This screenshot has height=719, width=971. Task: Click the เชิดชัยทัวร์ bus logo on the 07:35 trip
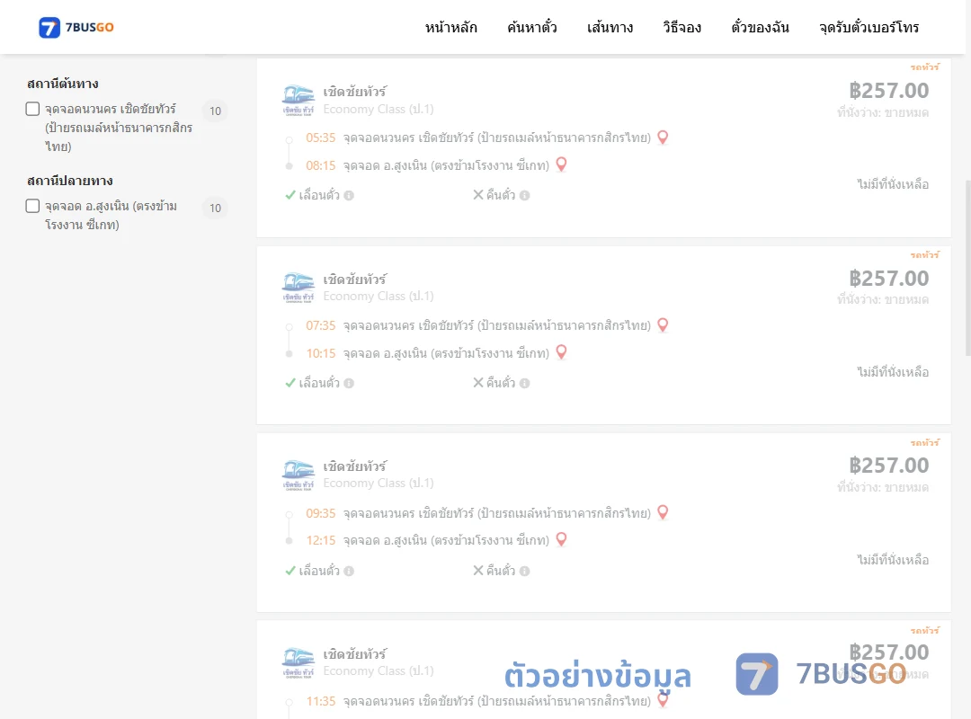pyautogui.click(x=298, y=288)
